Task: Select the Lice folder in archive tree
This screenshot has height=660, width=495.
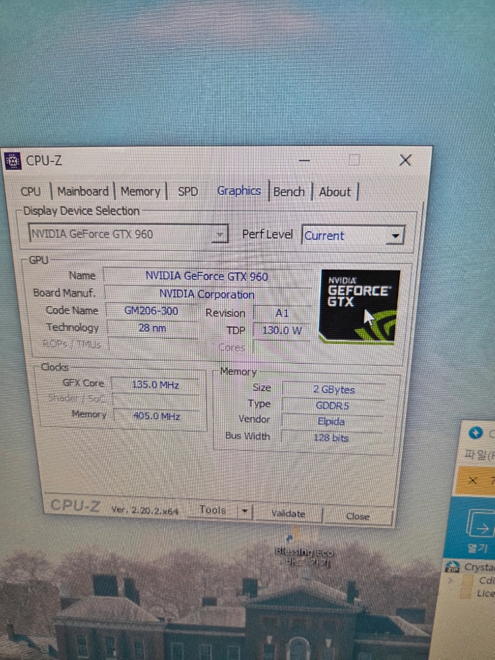Action: coord(478,593)
